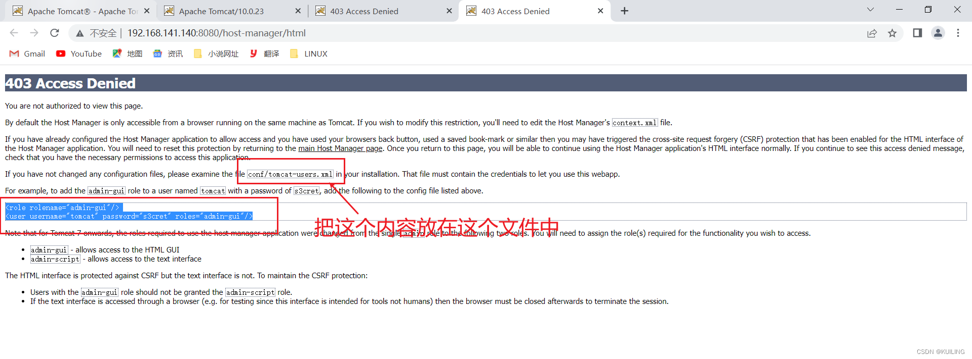Click the user username="tomcat" code line

pos(129,216)
